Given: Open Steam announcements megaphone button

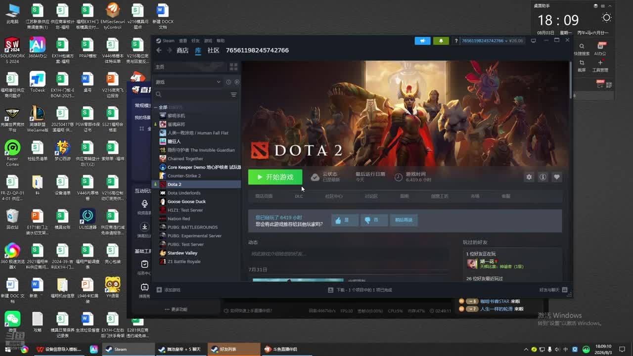Looking at the screenshot, I should [x=422, y=41].
